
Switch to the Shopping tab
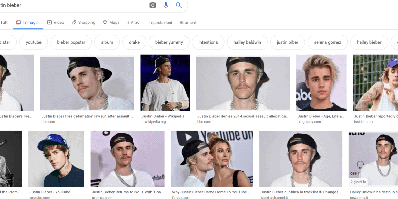tap(83, 22)
